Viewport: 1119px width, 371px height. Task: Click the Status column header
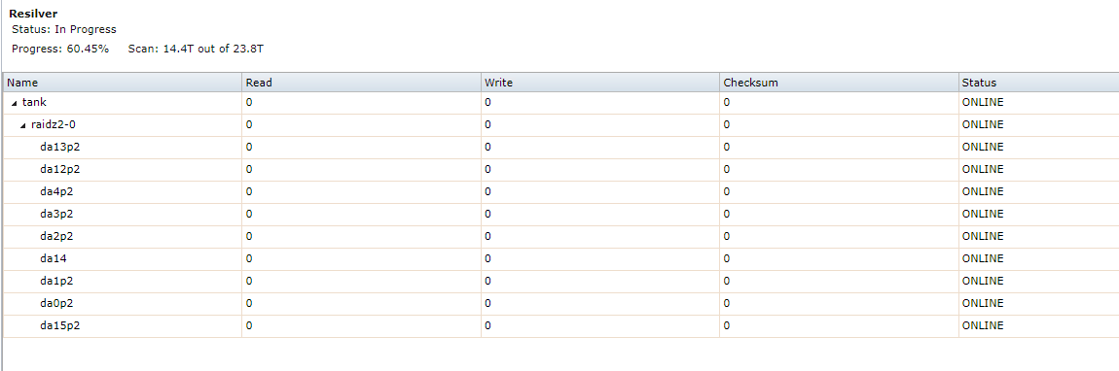(1039, 83)
